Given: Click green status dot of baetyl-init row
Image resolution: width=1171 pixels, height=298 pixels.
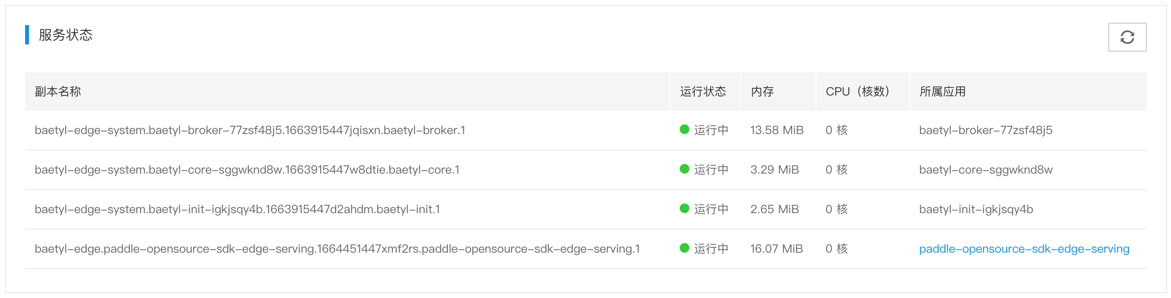Looking at the screenshot, I should [x=684, y=208].
